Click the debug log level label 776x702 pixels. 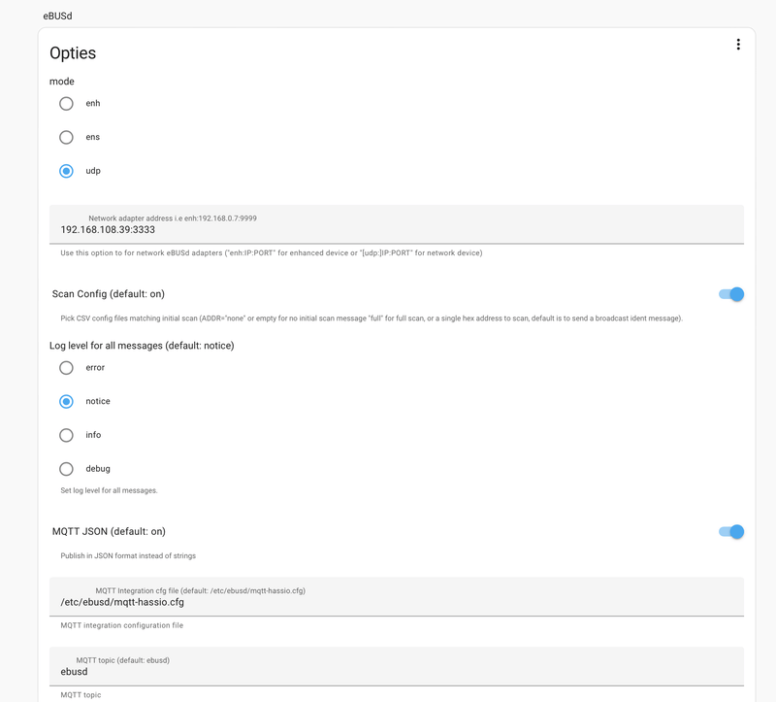pyautogui.click(x=98, y=469)
